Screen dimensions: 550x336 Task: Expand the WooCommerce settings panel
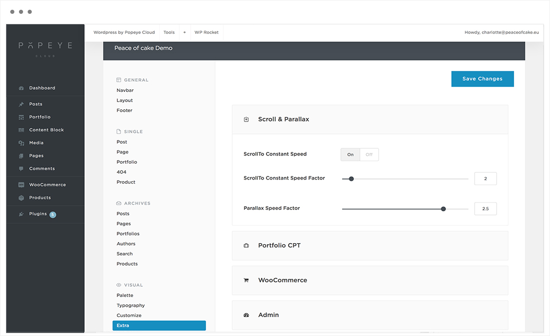370,280
